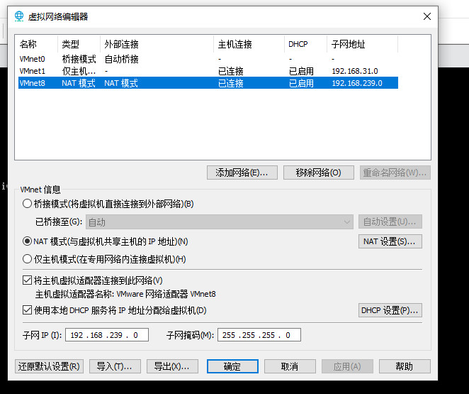The image size is (469, 394).
Task: Click the 取消 button
Action: coord(290,366)
